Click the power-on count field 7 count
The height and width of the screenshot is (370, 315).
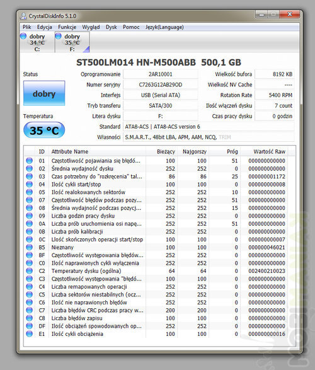click(x=275, y=106)
